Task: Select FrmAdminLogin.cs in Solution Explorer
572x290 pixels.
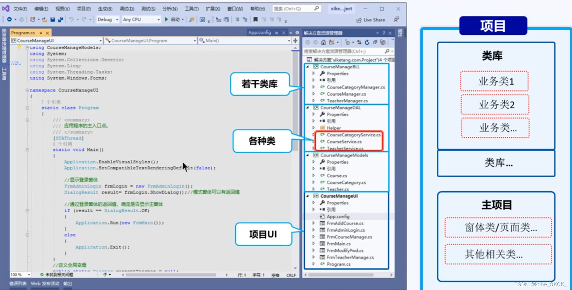Action: (346, 230)
